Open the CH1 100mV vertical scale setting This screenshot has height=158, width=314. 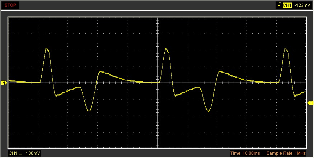[34, 154]
